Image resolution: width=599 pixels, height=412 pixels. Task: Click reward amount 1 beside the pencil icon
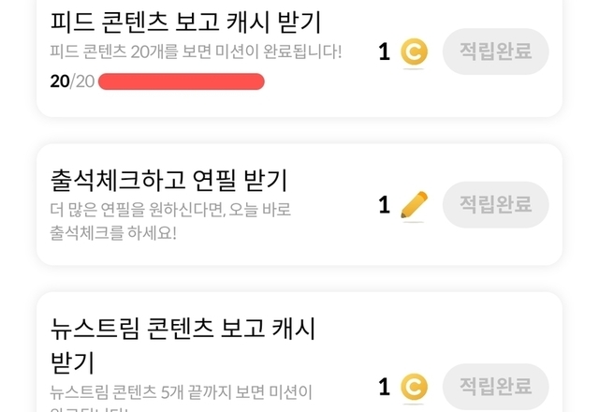(384, 205)
